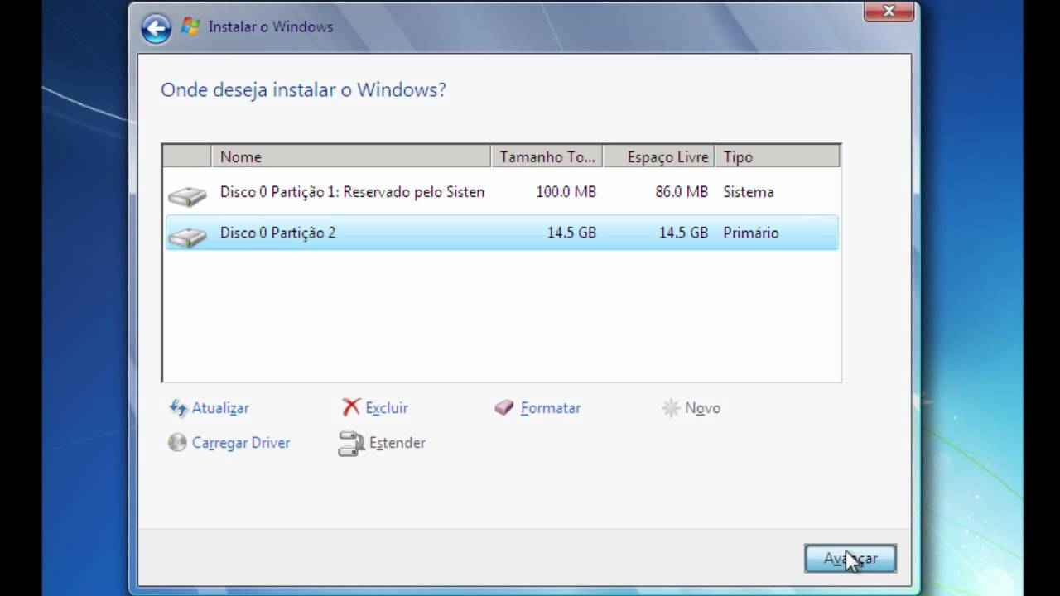Viewport: 1060px width, 596px height.
Task: Extend the partition with Estender link
Action: 397,443
